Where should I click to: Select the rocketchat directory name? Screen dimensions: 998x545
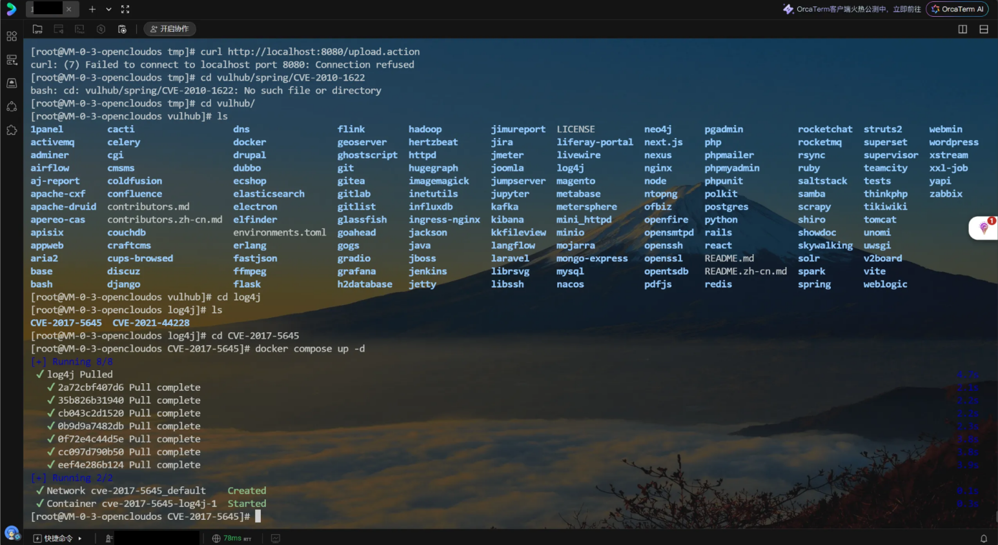(825, 129)
